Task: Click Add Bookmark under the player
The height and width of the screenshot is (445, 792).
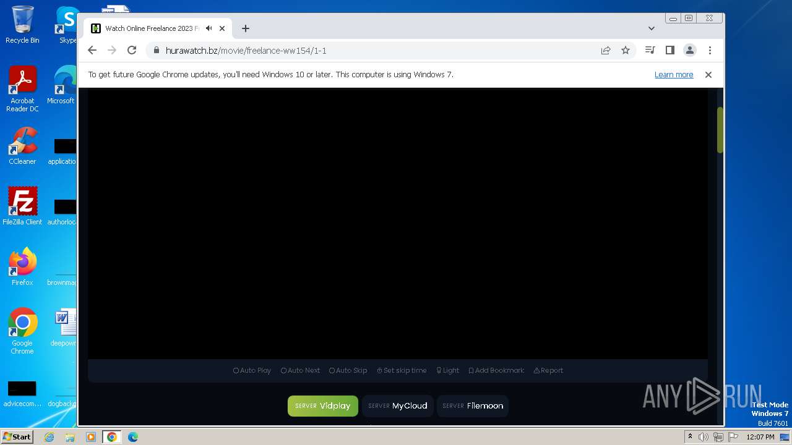Action: tap(496, 370)
